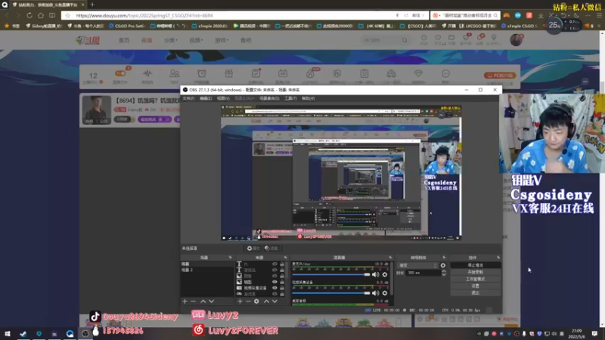Open Steam from the taskbar
The width and height of the screenshot is (605, 340).
pyautogui.click(x=23, y=333)
